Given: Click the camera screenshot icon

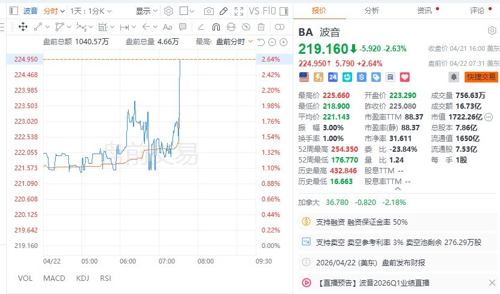Looking at the screenshot, I should point(209,11).
